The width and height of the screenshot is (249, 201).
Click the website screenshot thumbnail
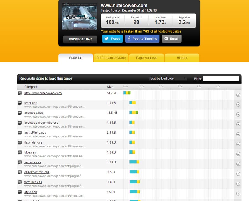[80, 16]
